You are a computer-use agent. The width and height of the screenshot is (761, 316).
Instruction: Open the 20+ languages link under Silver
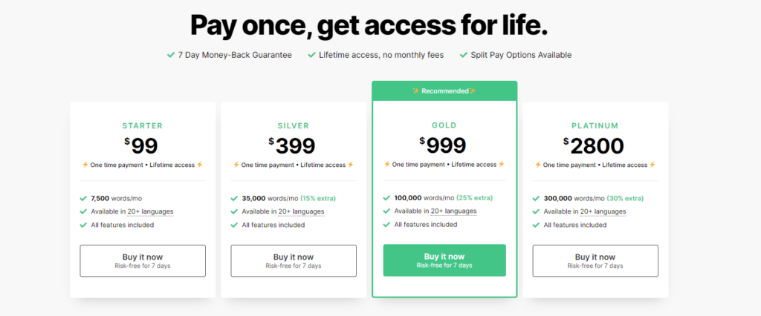305,211
